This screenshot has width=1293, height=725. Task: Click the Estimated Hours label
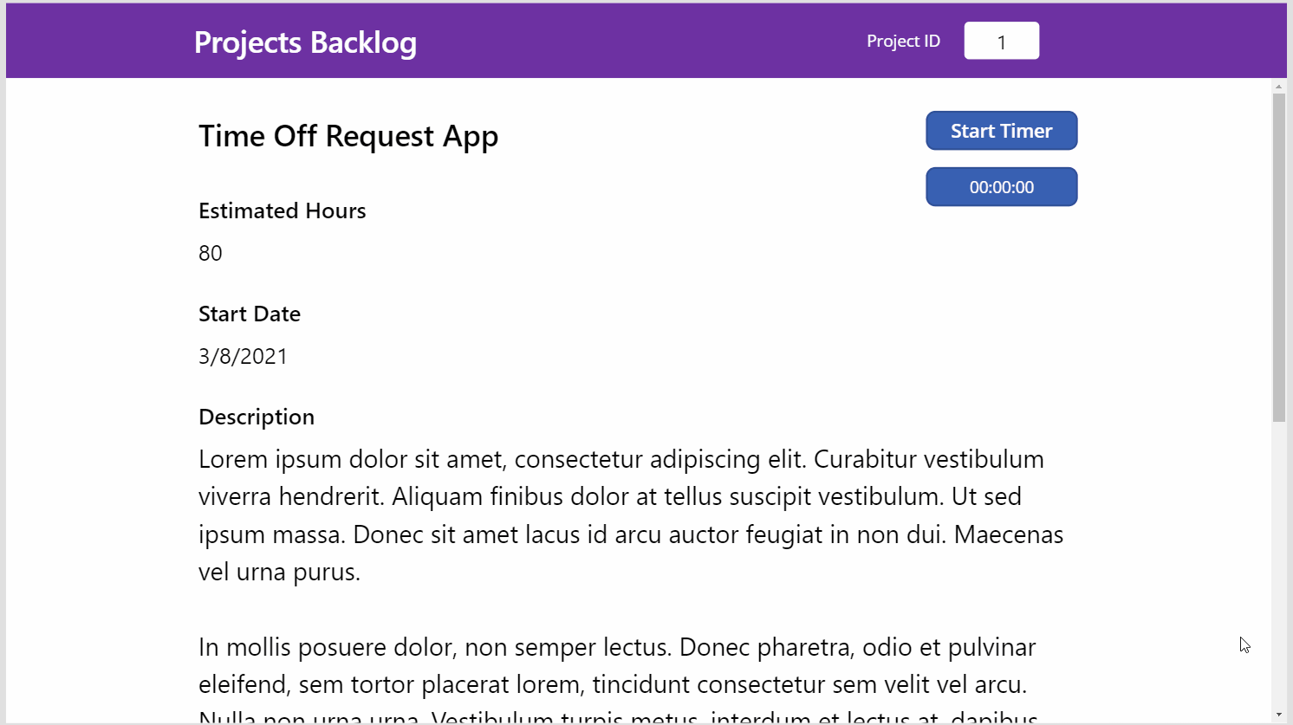(x=282, y=210)
